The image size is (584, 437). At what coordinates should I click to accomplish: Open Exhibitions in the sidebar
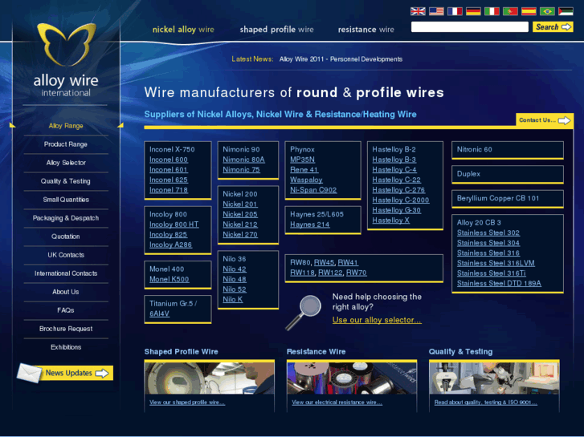click(x=66, y=347)
